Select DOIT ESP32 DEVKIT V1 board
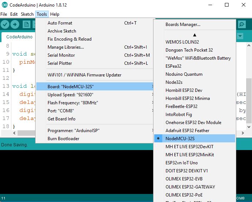The height and width of the screenshot is (202, 252). coord(194,171)
